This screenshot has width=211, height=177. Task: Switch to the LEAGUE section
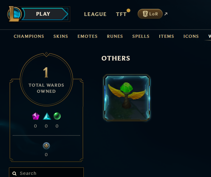[x=95, y=14]
